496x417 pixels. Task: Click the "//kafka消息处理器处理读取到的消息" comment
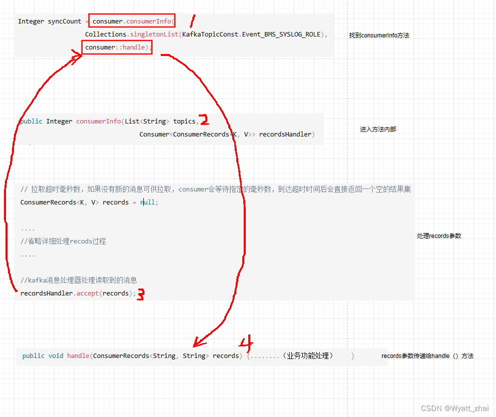(x=79, y=280)
